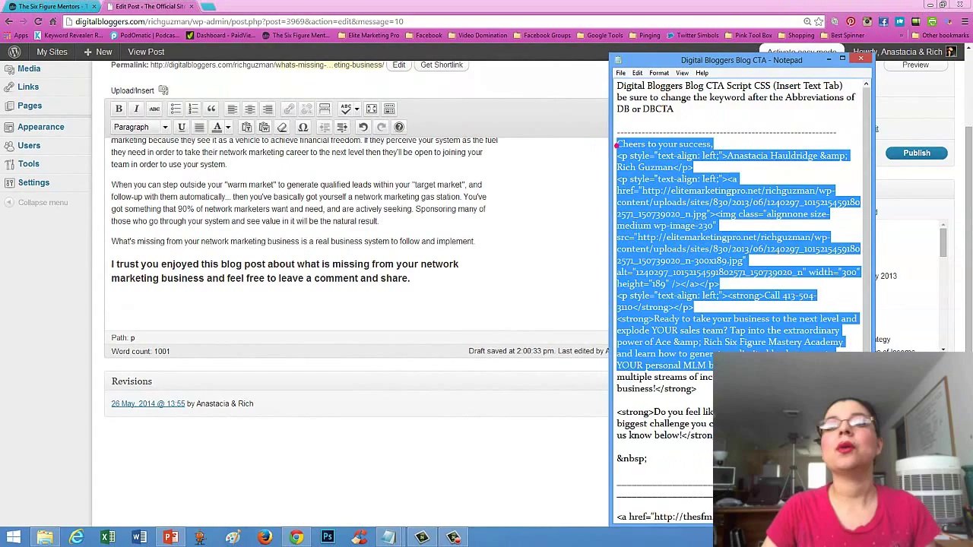Open Notepad's View menu
The image size is (973, 547).
[x=682, y=73]
